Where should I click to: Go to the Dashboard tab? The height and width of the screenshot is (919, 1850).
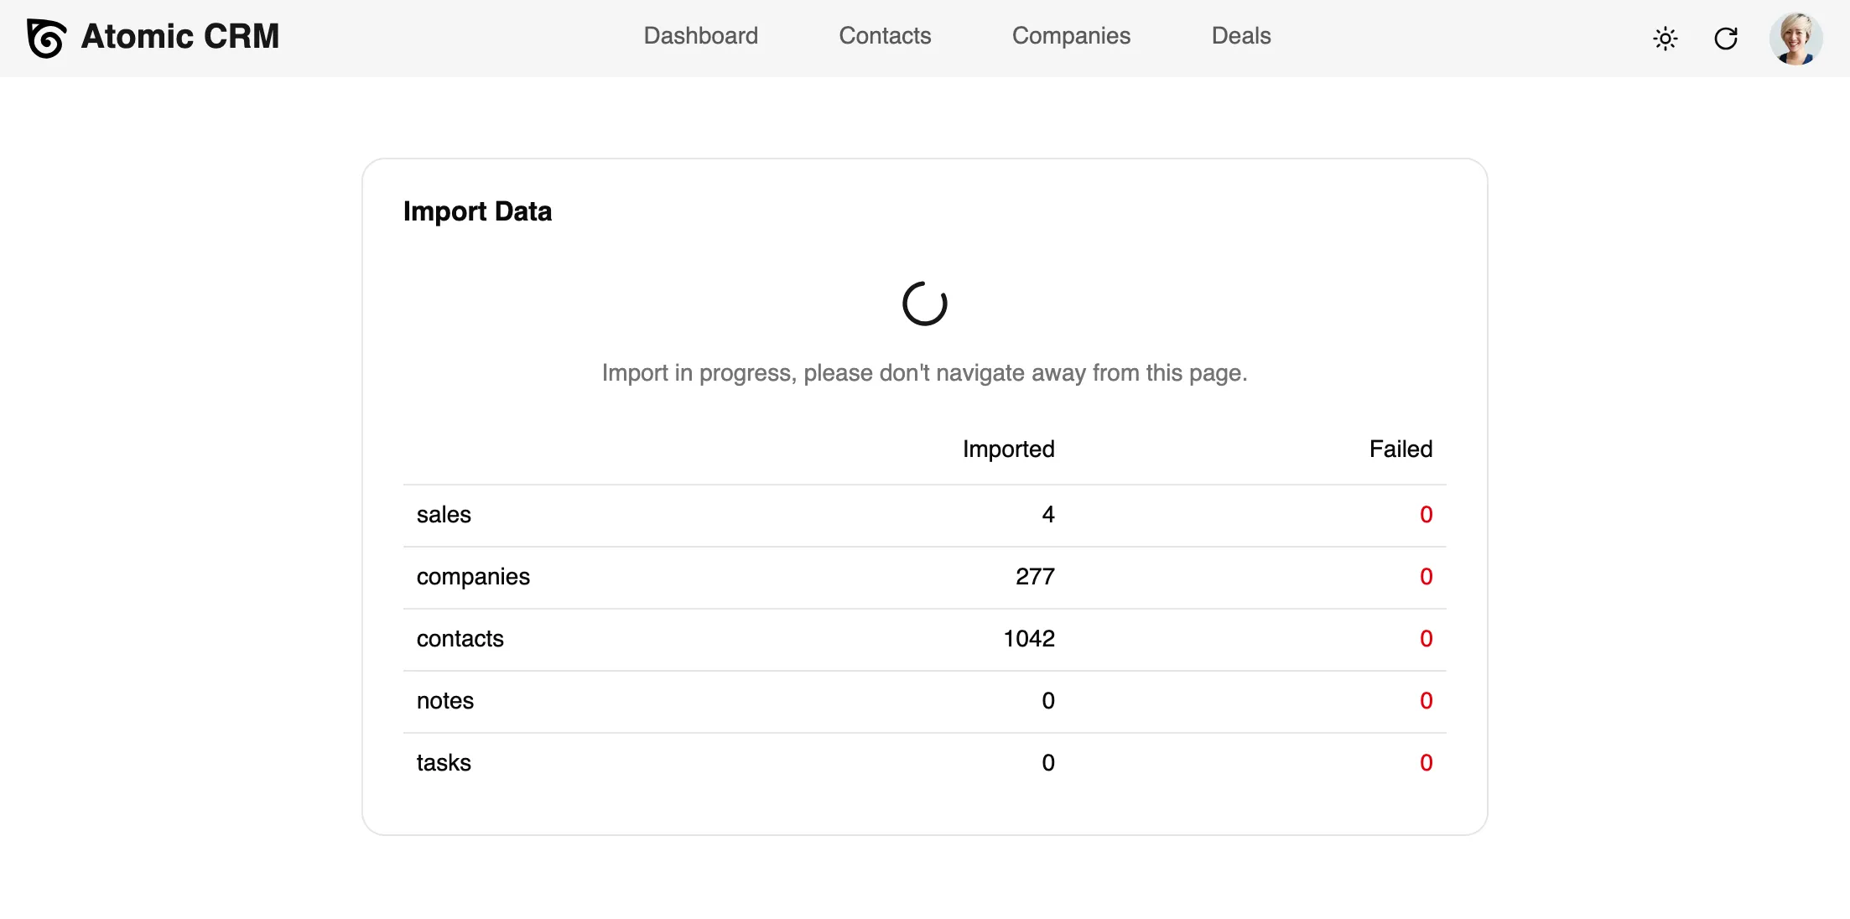click(x=700, y=36)
